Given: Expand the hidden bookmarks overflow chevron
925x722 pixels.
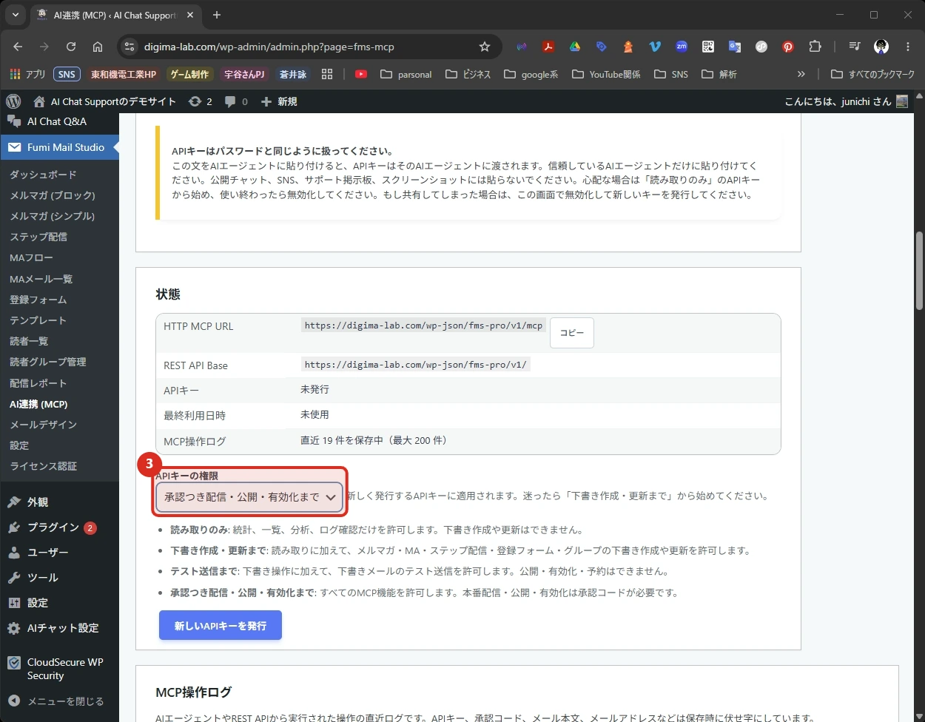Looking at the screenshot, I should point(801,74).
